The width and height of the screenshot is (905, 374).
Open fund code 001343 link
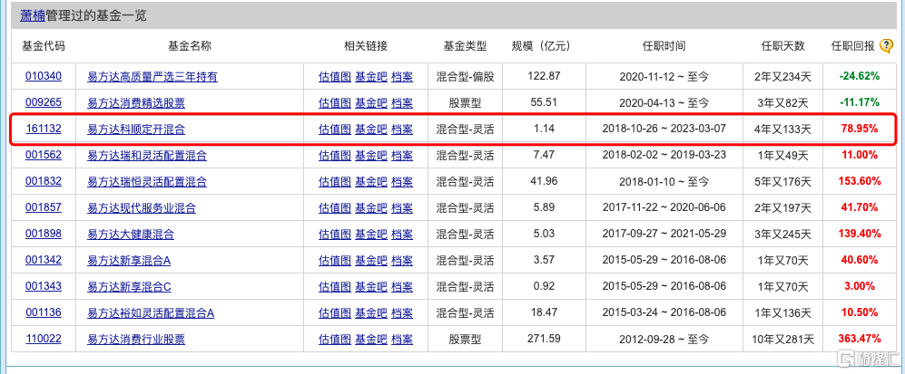pos(44,286)
